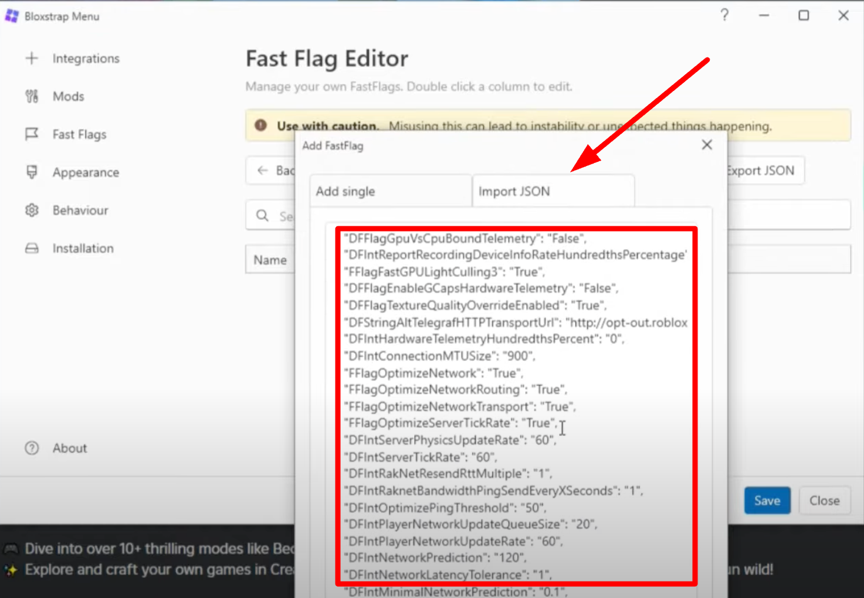Click the DFFlagTextureQualityOverrideEnabled line

pos(475,305)
